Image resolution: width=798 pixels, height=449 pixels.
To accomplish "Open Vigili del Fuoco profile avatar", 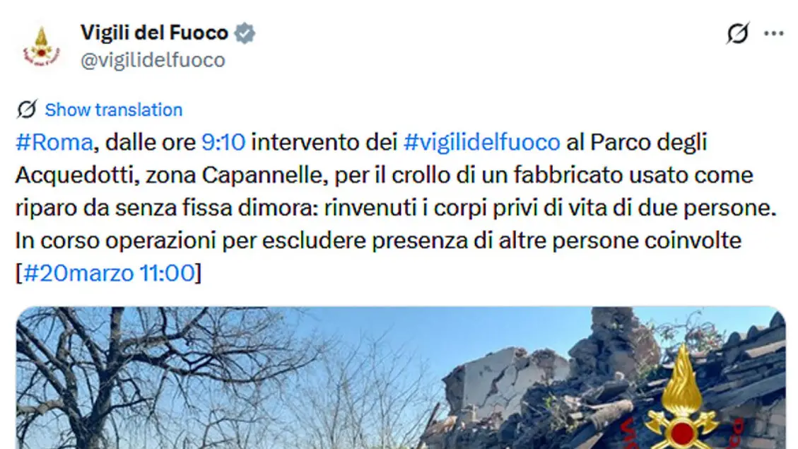I will [42, 47].
